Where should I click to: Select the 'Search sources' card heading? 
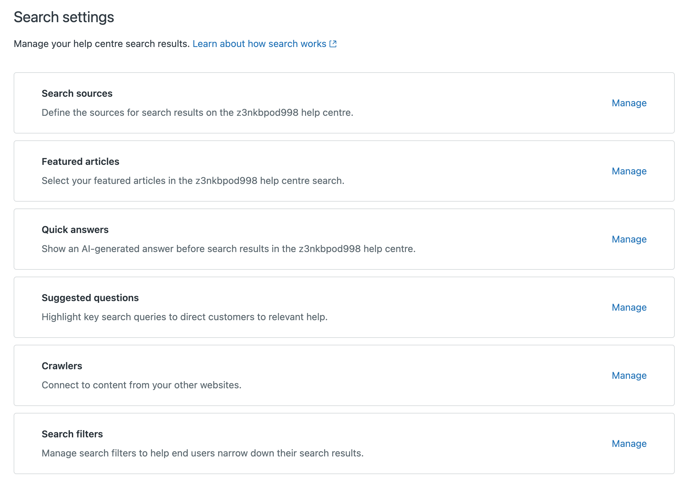click(77, 93)
